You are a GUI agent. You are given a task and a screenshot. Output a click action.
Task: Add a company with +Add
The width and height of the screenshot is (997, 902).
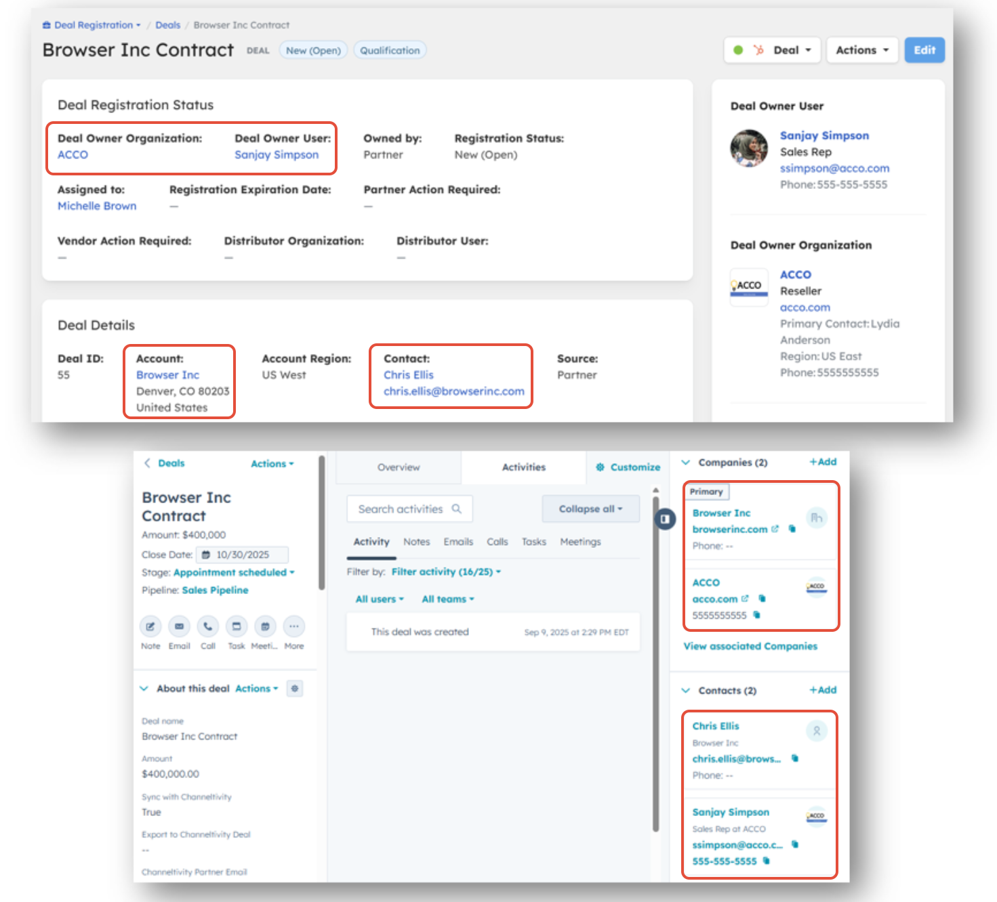click(823, 462)
